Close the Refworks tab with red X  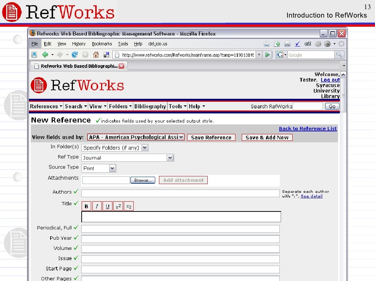point(122,66)
